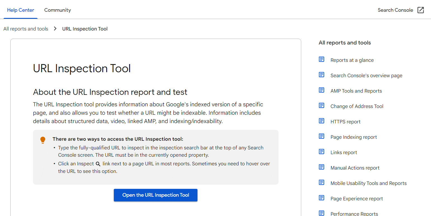Switch to the Community tab

(x=58, y=10)
